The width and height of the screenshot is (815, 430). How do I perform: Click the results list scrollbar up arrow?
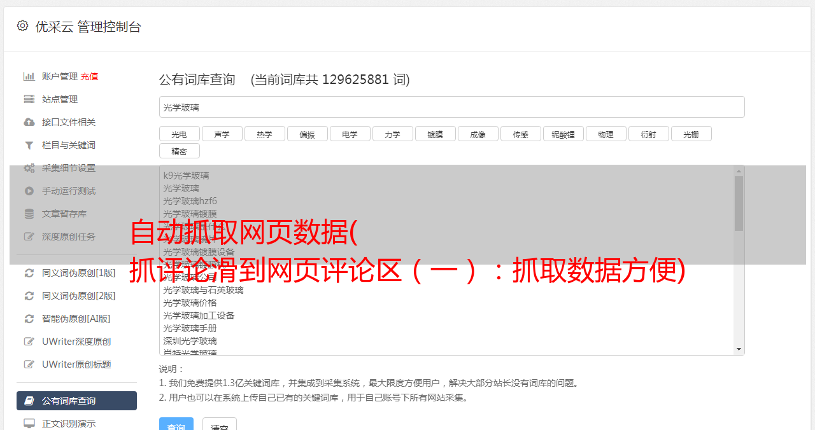[739, 171]
